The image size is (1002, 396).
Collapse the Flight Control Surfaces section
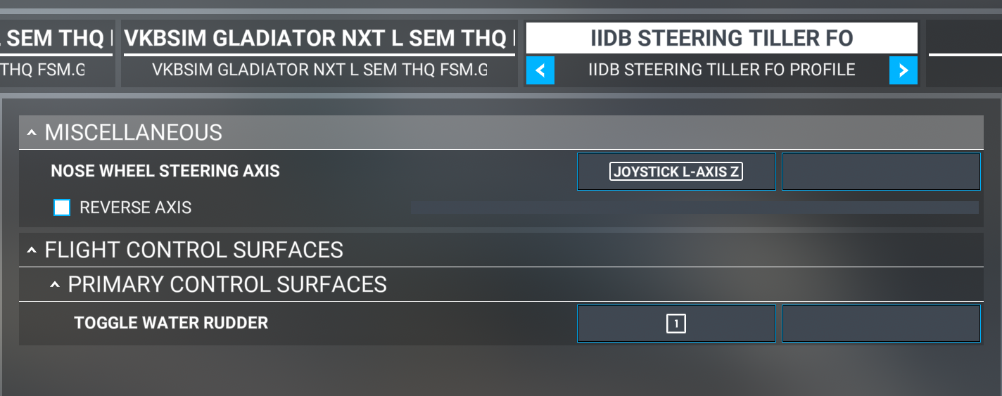pyautogui.click(x=32, y=250)
